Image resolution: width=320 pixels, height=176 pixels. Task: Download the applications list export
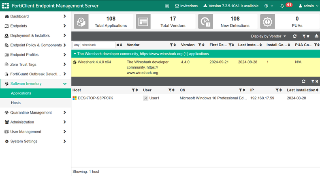pyautogui.click(x=316, y=36)
